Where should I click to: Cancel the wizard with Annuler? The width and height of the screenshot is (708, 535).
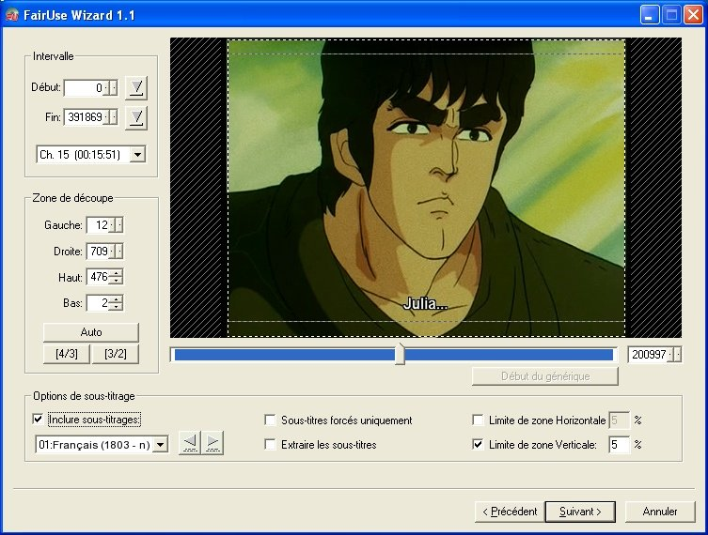pyautogui.click(x=660, y=512)
